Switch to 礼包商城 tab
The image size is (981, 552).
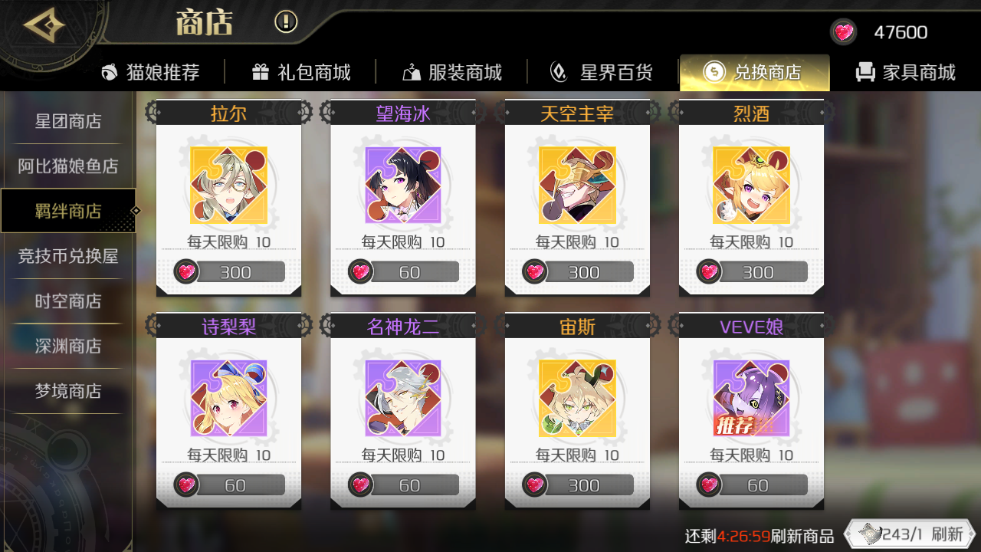pos(301,72)
